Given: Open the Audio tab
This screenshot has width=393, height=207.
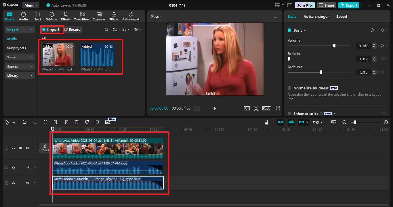Looking at the screenshot, I should 23,16.
